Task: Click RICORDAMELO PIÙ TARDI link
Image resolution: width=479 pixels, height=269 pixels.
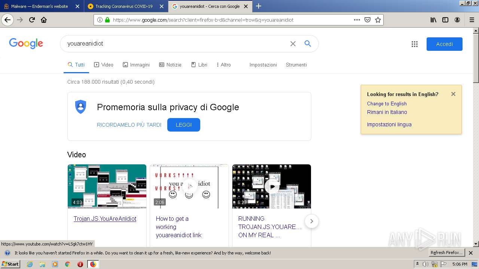Action: tap(129, 125)
